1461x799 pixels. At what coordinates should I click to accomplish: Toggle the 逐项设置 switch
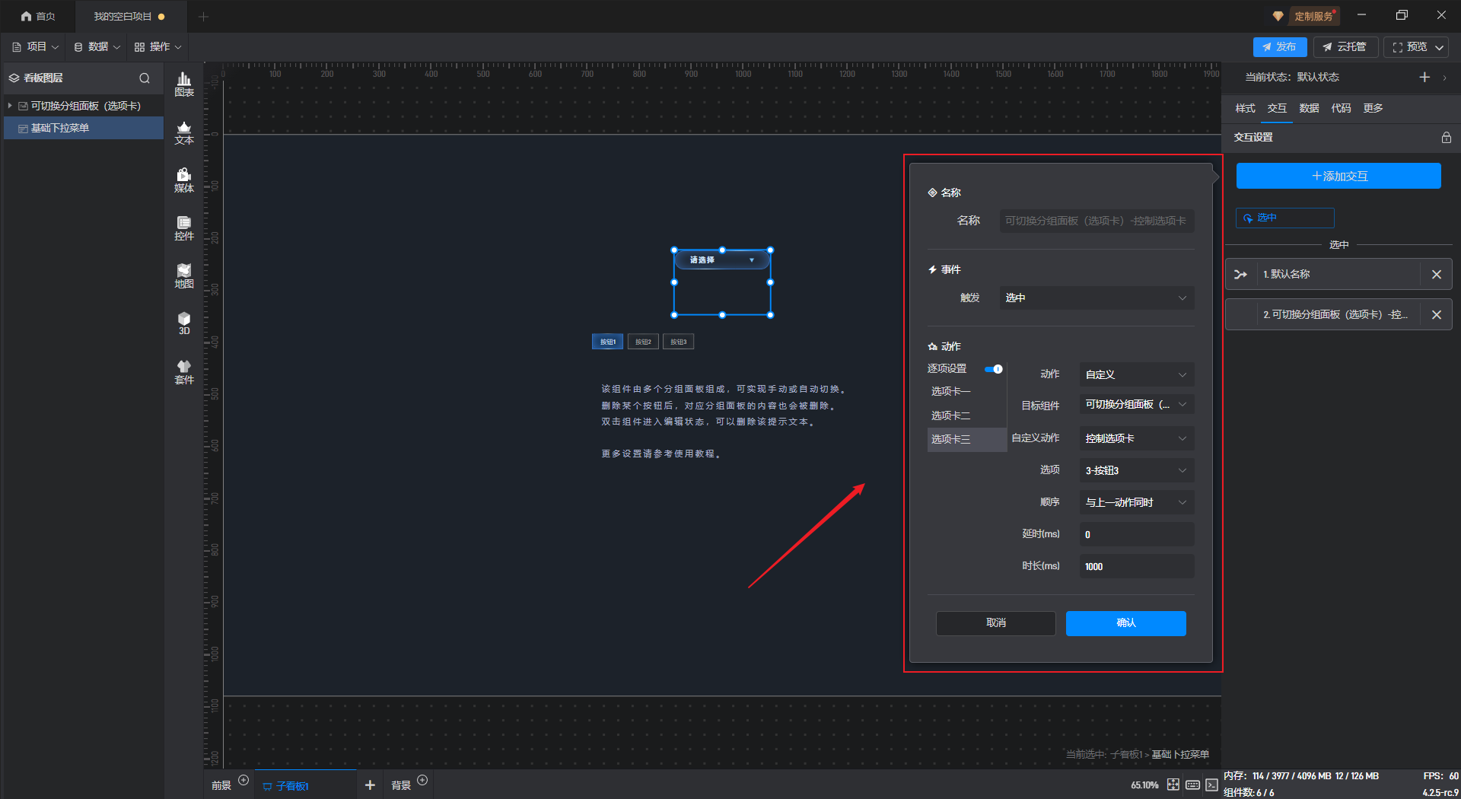click(x=994, y=369)
